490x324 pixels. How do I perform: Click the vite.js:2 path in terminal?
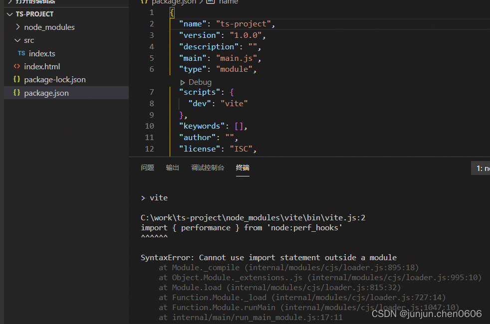[x=253, y=217]
